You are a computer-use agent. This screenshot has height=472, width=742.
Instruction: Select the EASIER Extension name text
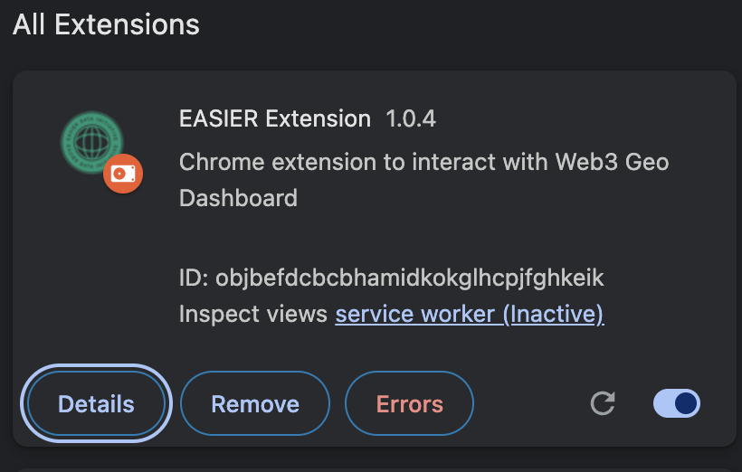275,118
